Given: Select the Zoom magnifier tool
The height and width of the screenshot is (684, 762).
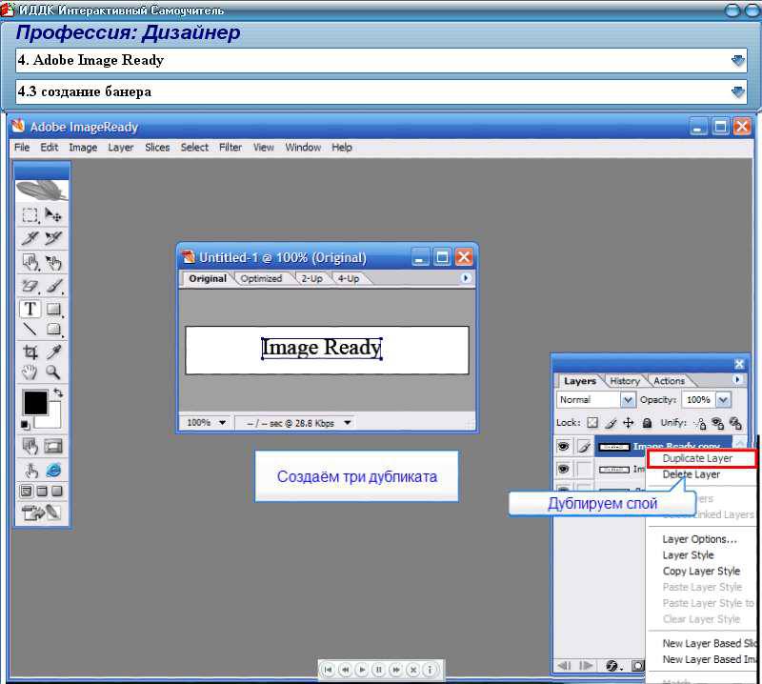Looking at the screenshot, I should coord(53,372).
